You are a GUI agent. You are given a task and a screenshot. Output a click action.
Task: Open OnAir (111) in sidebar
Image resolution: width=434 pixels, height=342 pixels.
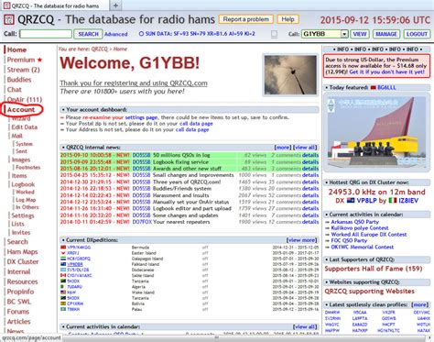[x=25, y=99]
